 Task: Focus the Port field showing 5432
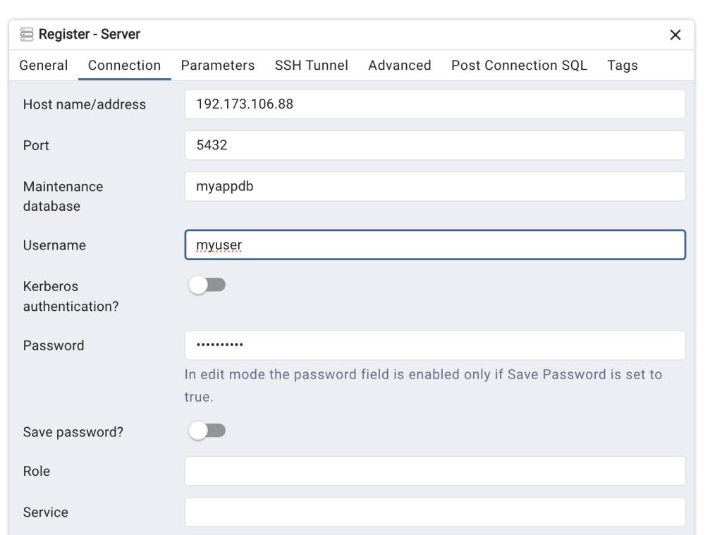434,145
